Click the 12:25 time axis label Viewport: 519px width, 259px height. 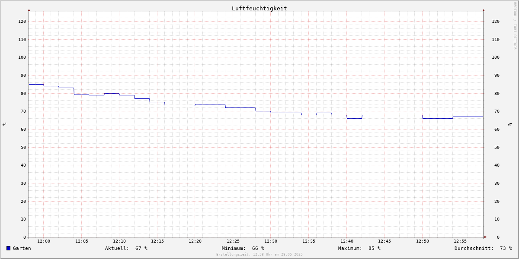(x=233, y=241)
